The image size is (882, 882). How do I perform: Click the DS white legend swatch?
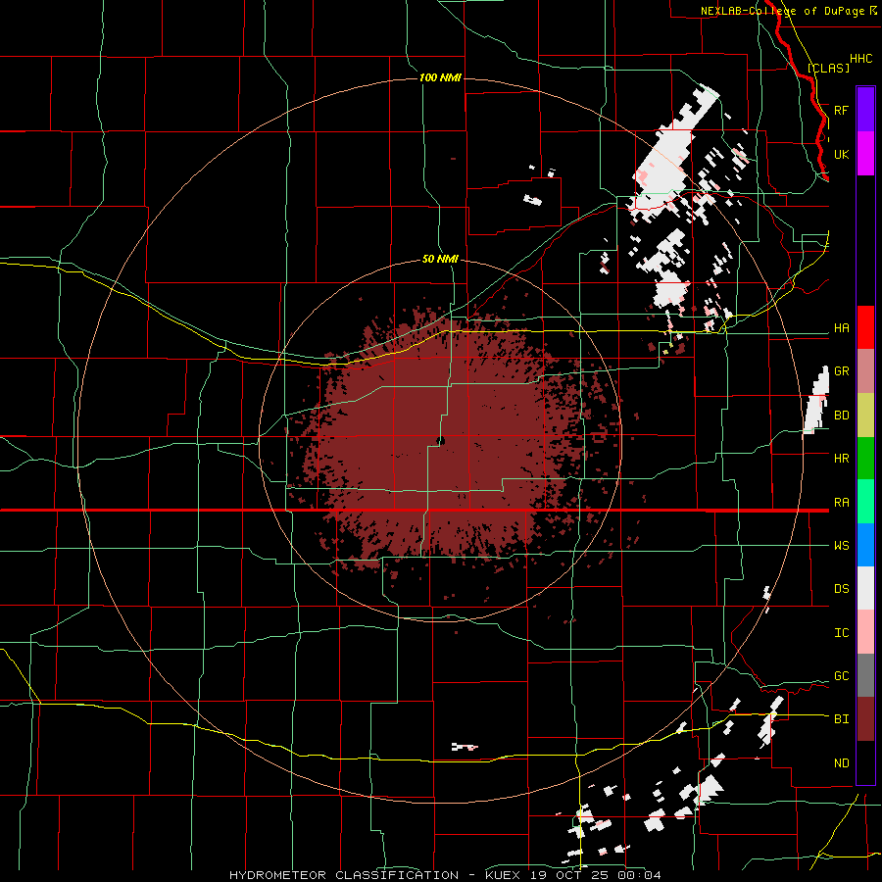click(865, 588)
